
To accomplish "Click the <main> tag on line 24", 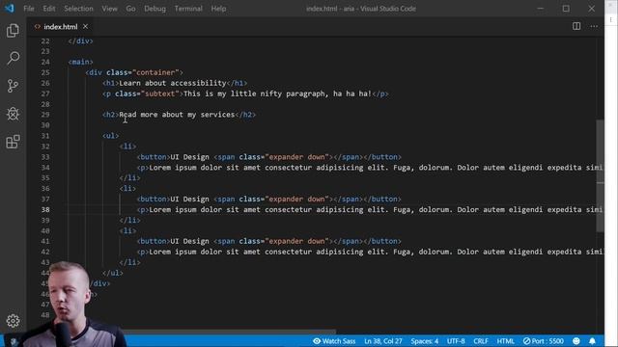I will (x=80, y=62).
